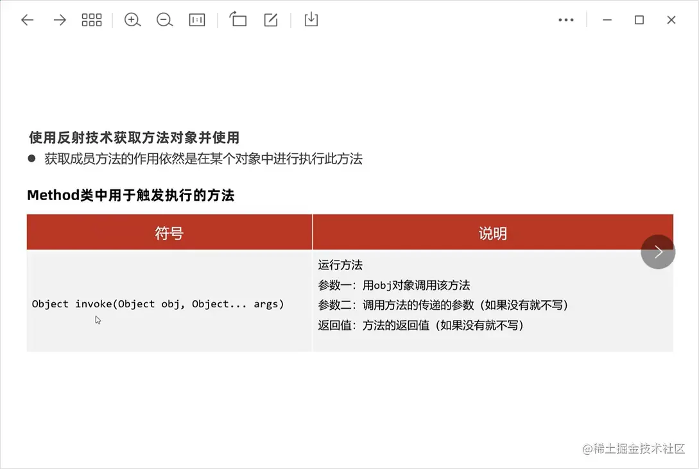Click the 符号 table header
Screen dimensions: 699x469
pos(169,232)
